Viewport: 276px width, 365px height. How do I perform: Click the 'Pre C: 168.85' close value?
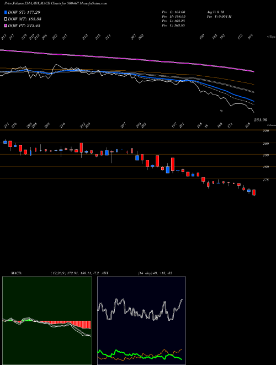click(173, 25)
